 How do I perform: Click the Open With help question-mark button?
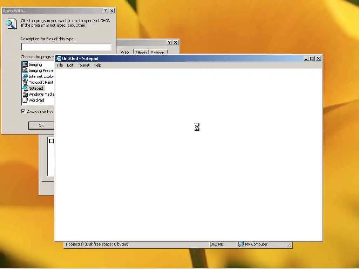(105, 11)
